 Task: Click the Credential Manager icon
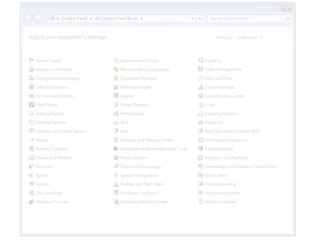pos(116,78)
